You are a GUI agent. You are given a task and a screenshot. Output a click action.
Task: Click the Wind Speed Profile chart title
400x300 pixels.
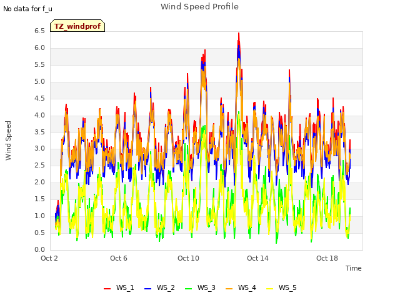pyautogui.click(x=199, y=7)
